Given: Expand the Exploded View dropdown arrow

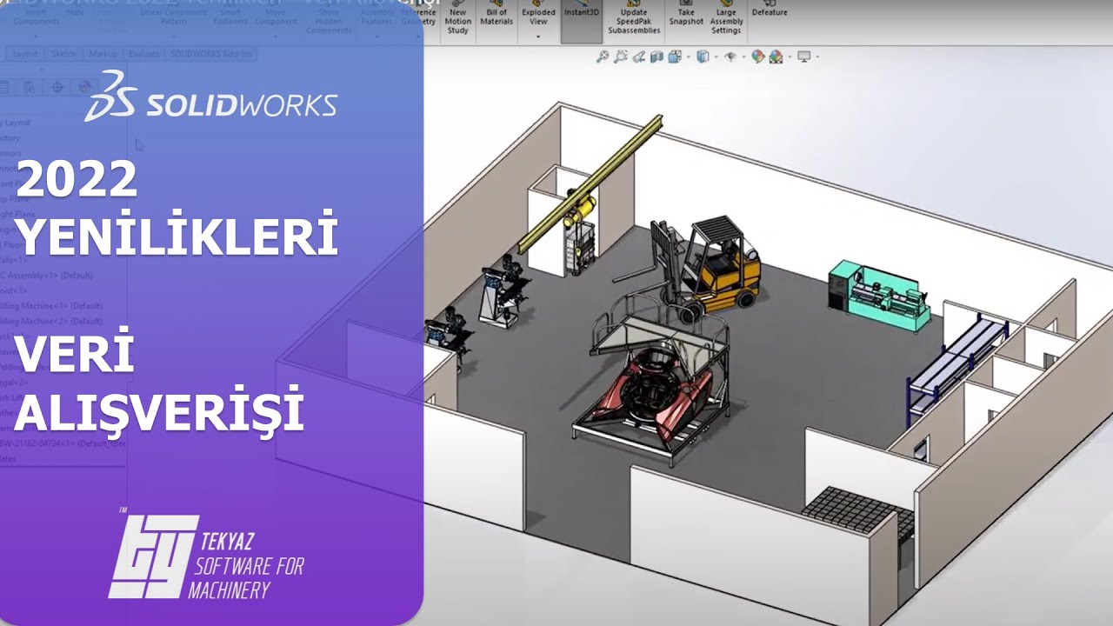Looking at the screenshot, I should point(538,37).
